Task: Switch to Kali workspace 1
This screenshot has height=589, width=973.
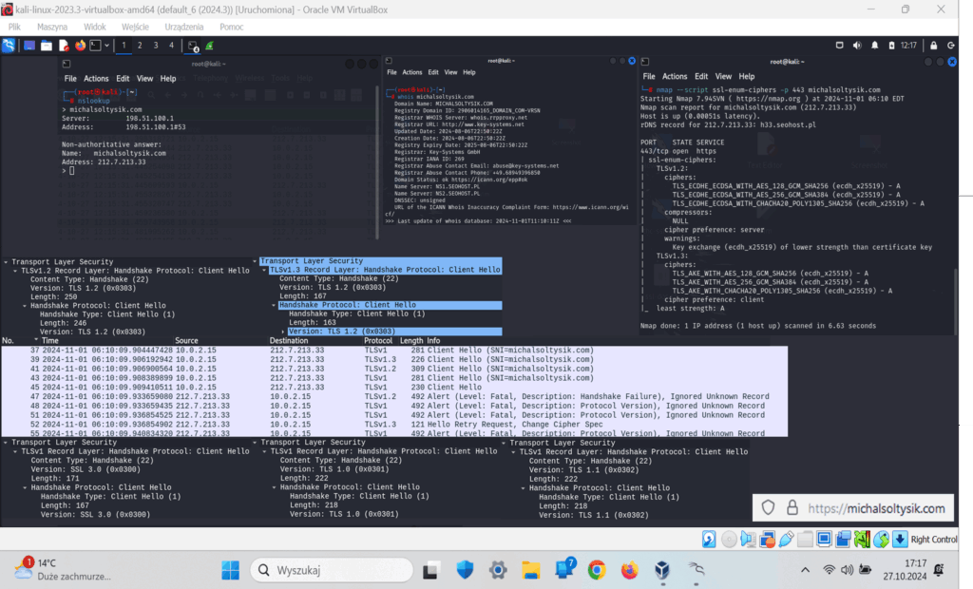Action: [x=124, y=46]
